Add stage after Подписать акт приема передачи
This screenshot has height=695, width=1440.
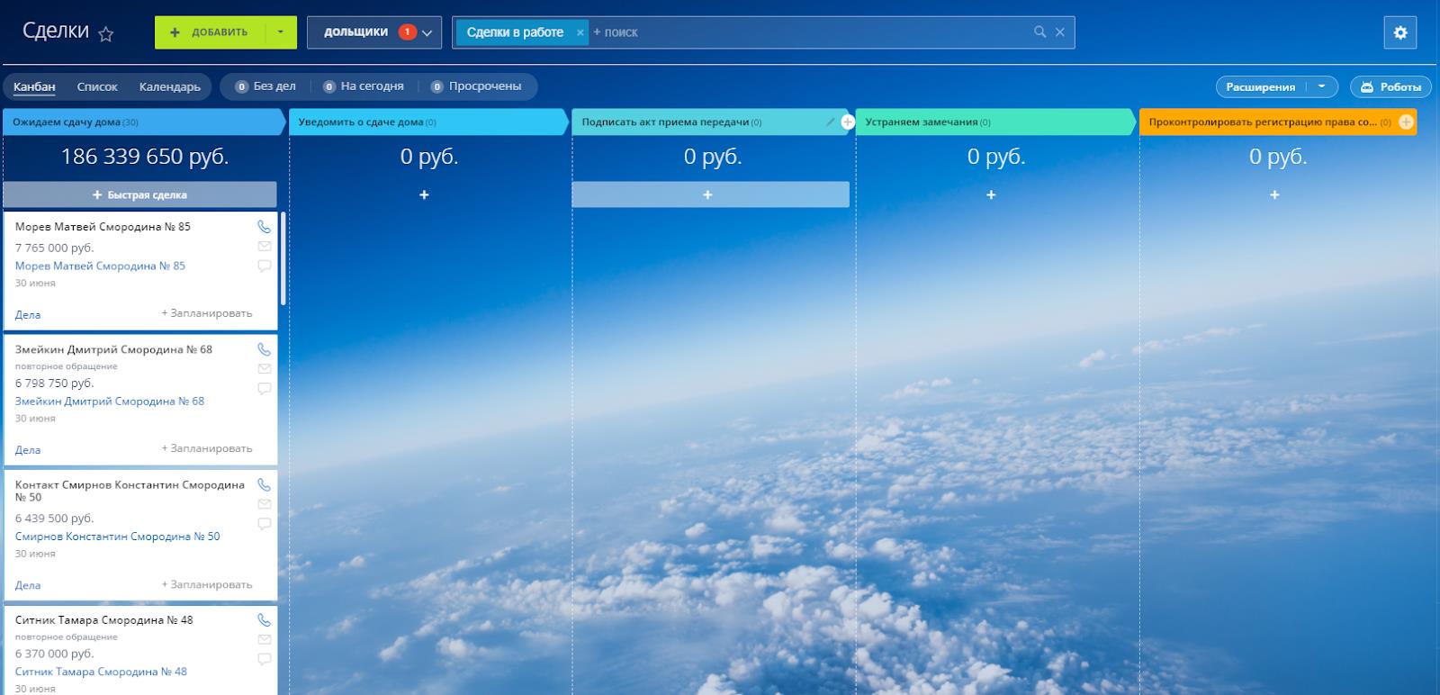[847, 122]
